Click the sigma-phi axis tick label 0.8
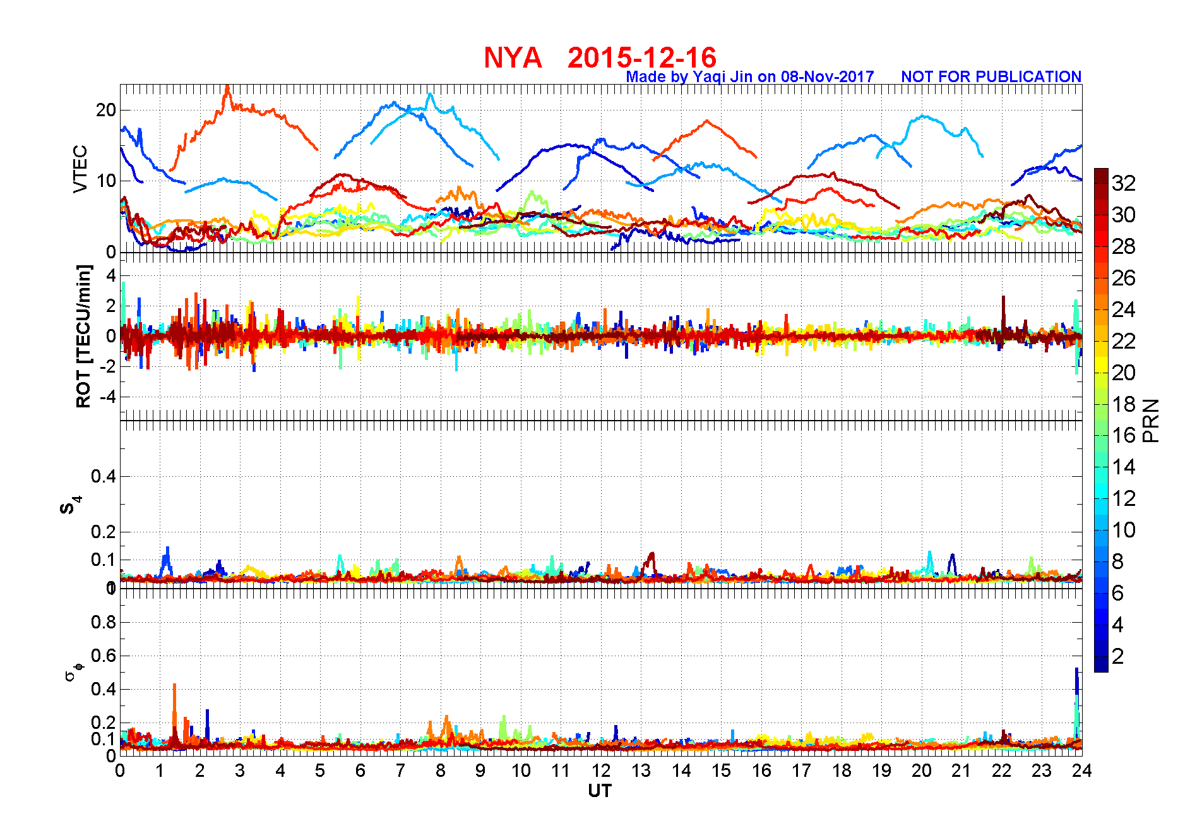The image size is (1202, 840). point(104,622)
